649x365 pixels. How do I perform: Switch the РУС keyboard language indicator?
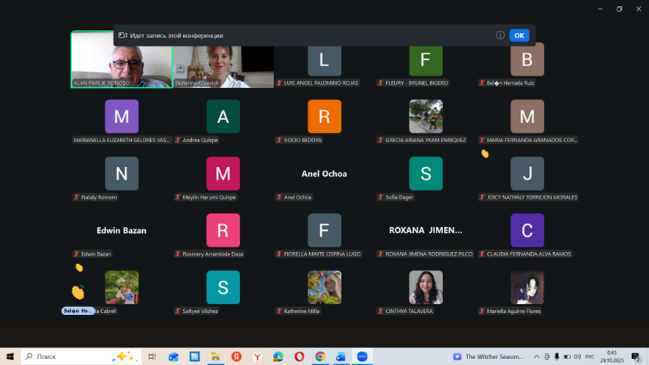590,357
